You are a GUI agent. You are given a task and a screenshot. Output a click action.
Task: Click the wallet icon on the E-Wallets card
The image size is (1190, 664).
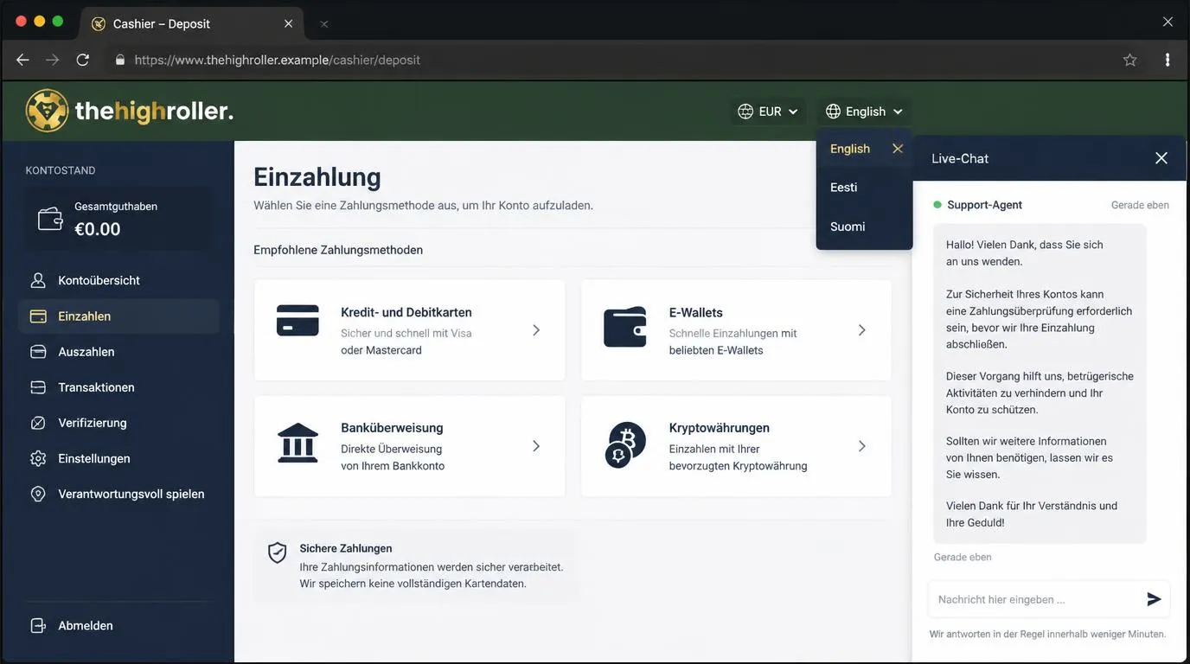click(x=624, y=327)
